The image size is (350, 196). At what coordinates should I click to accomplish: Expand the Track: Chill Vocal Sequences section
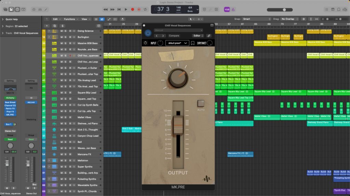point(3,33)
